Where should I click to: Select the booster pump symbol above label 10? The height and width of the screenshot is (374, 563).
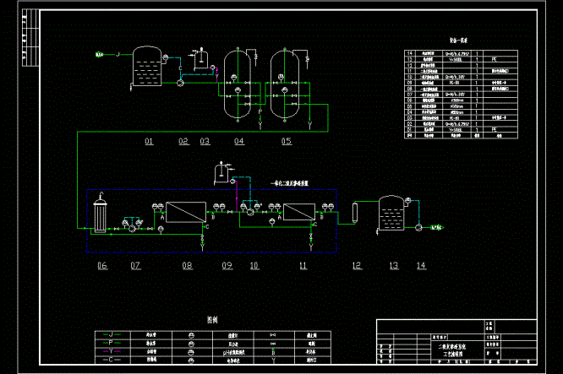[250, 212]
